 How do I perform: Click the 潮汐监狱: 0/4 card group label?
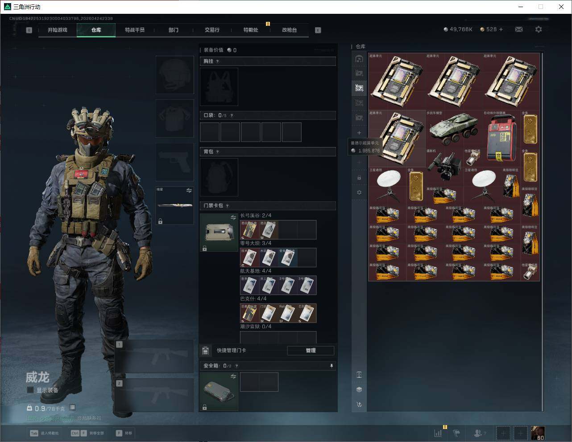tap(256, 327)
